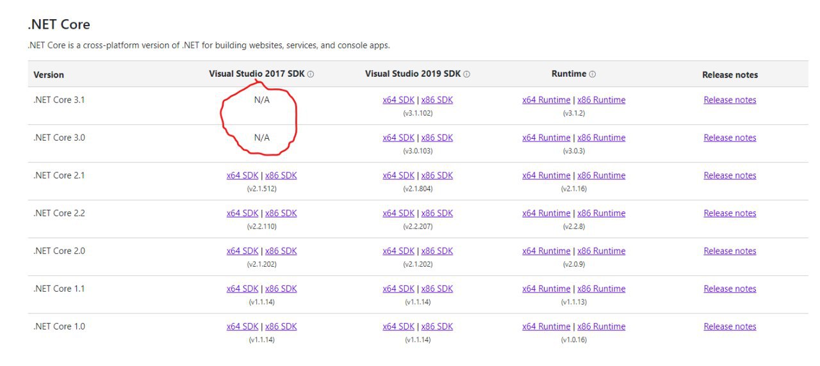Download .NET Core 2.1 x86 SDK for VS 2019

coord(438,175)
